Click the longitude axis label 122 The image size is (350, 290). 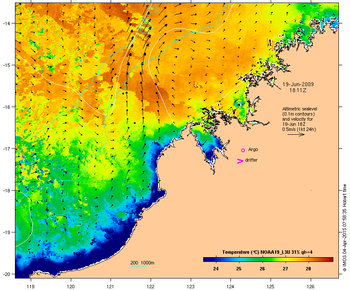click(x=151, y=287)
